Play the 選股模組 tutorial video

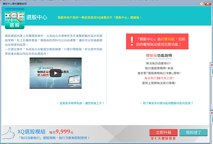pyautogui.click(x=56, y=73)
